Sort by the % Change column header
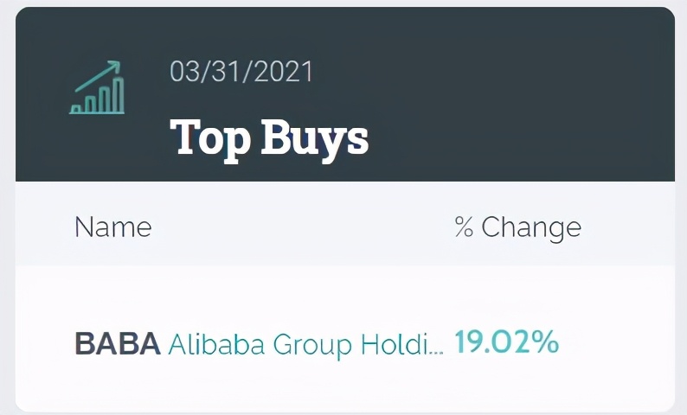This screenshot has height=415, width=687. tap(518, 228)
